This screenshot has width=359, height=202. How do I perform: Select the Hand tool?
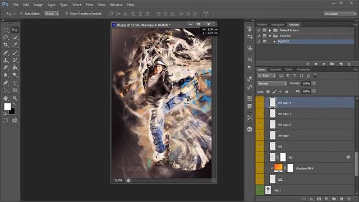[x=6, y=98]
